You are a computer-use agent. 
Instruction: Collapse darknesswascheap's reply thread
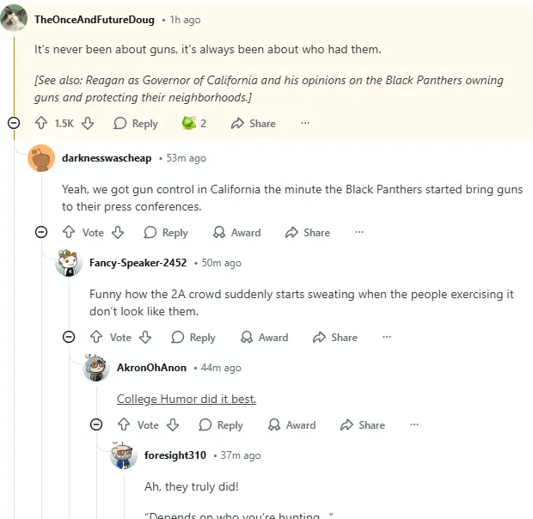[x=41, y=232]
